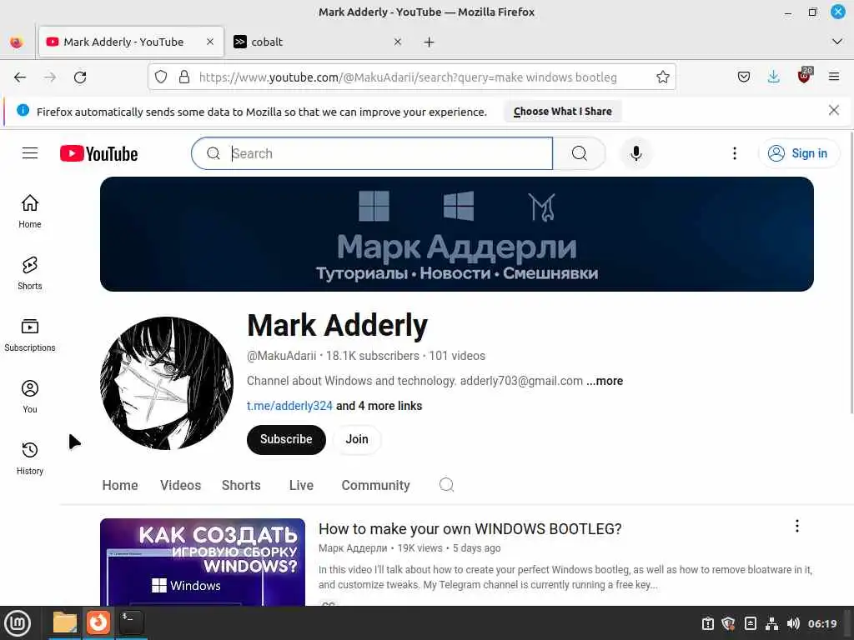Click the channel banner image
The width and height of the screenshot is (854, 640).
tap(457, 234)
